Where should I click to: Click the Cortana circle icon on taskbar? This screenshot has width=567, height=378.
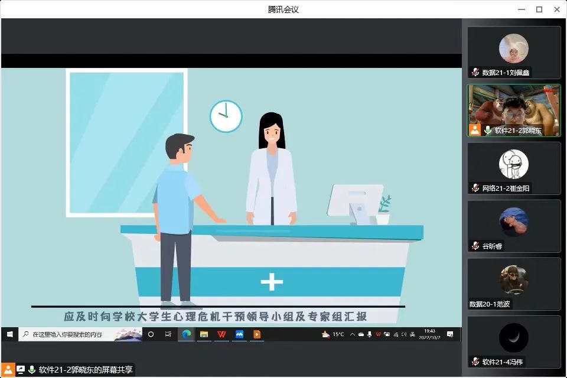[151, 334]
